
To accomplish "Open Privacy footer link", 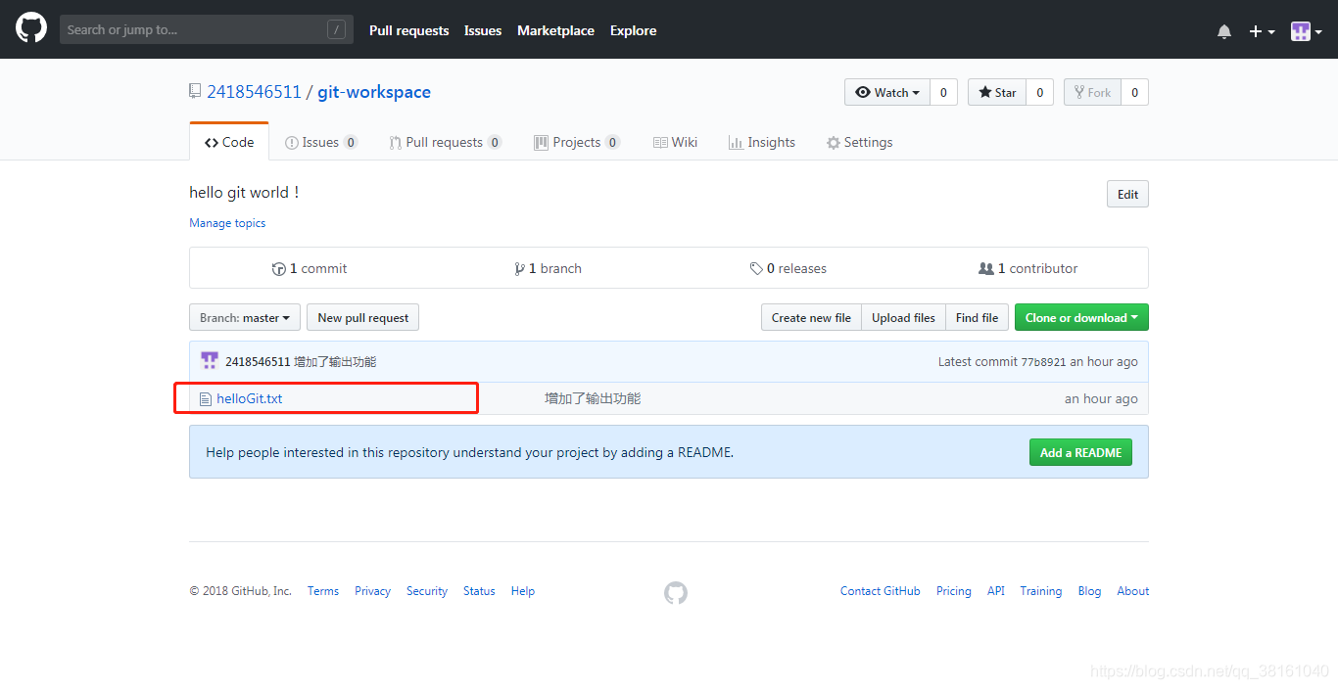I will coord(372,591).
